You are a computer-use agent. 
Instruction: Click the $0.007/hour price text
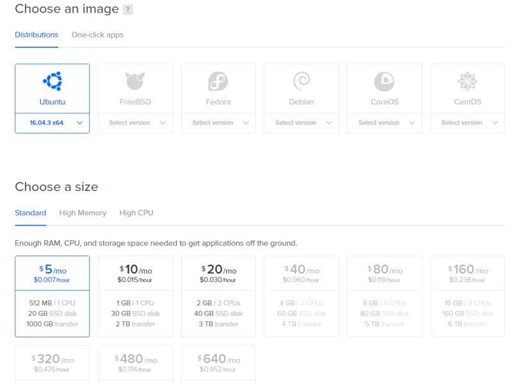click(x=52, y=280)
